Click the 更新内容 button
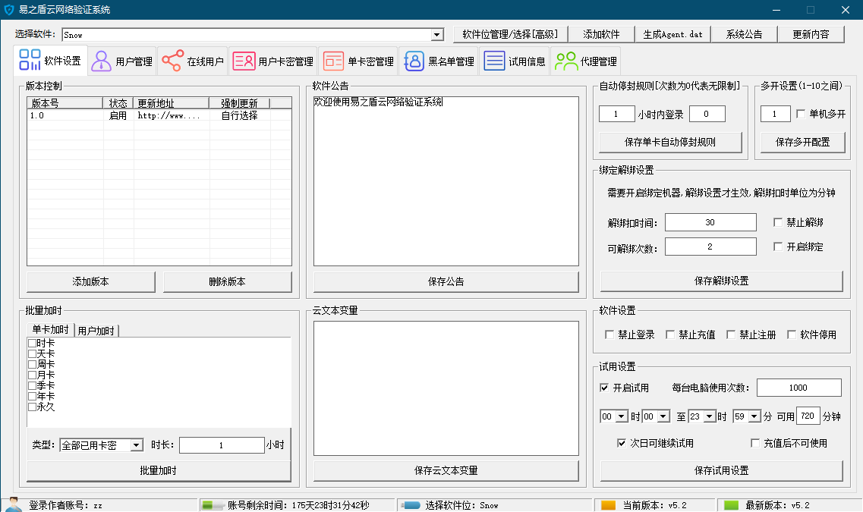This screenshot has height=512, width=863. [x=811, y=34]
